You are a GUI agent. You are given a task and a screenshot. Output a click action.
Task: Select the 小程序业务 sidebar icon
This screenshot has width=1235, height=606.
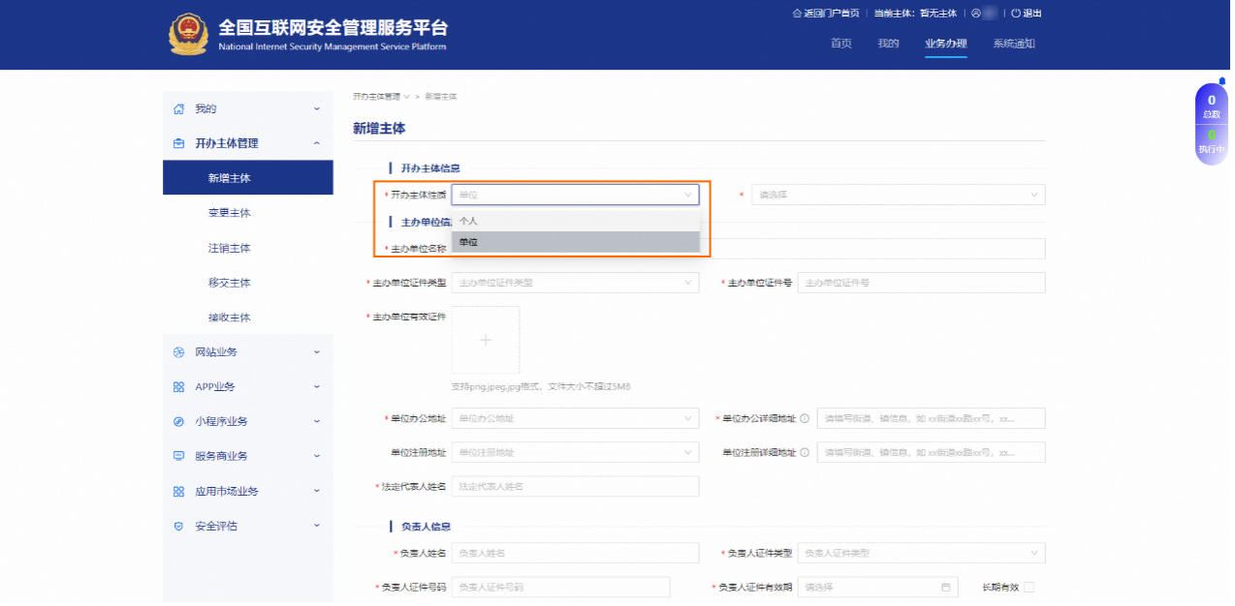click(x=178, y=421)
